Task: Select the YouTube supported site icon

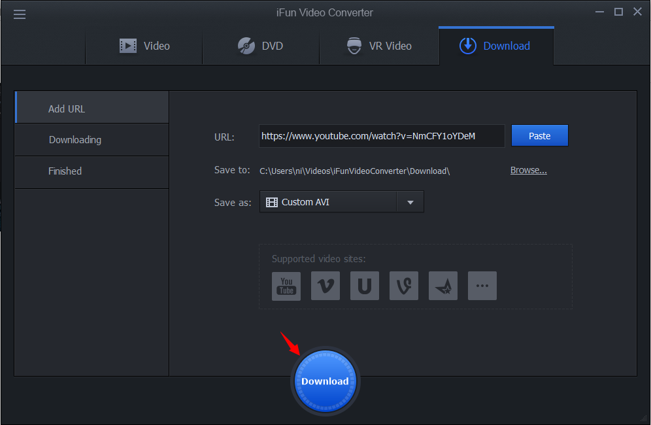Action: coord(286,286)
